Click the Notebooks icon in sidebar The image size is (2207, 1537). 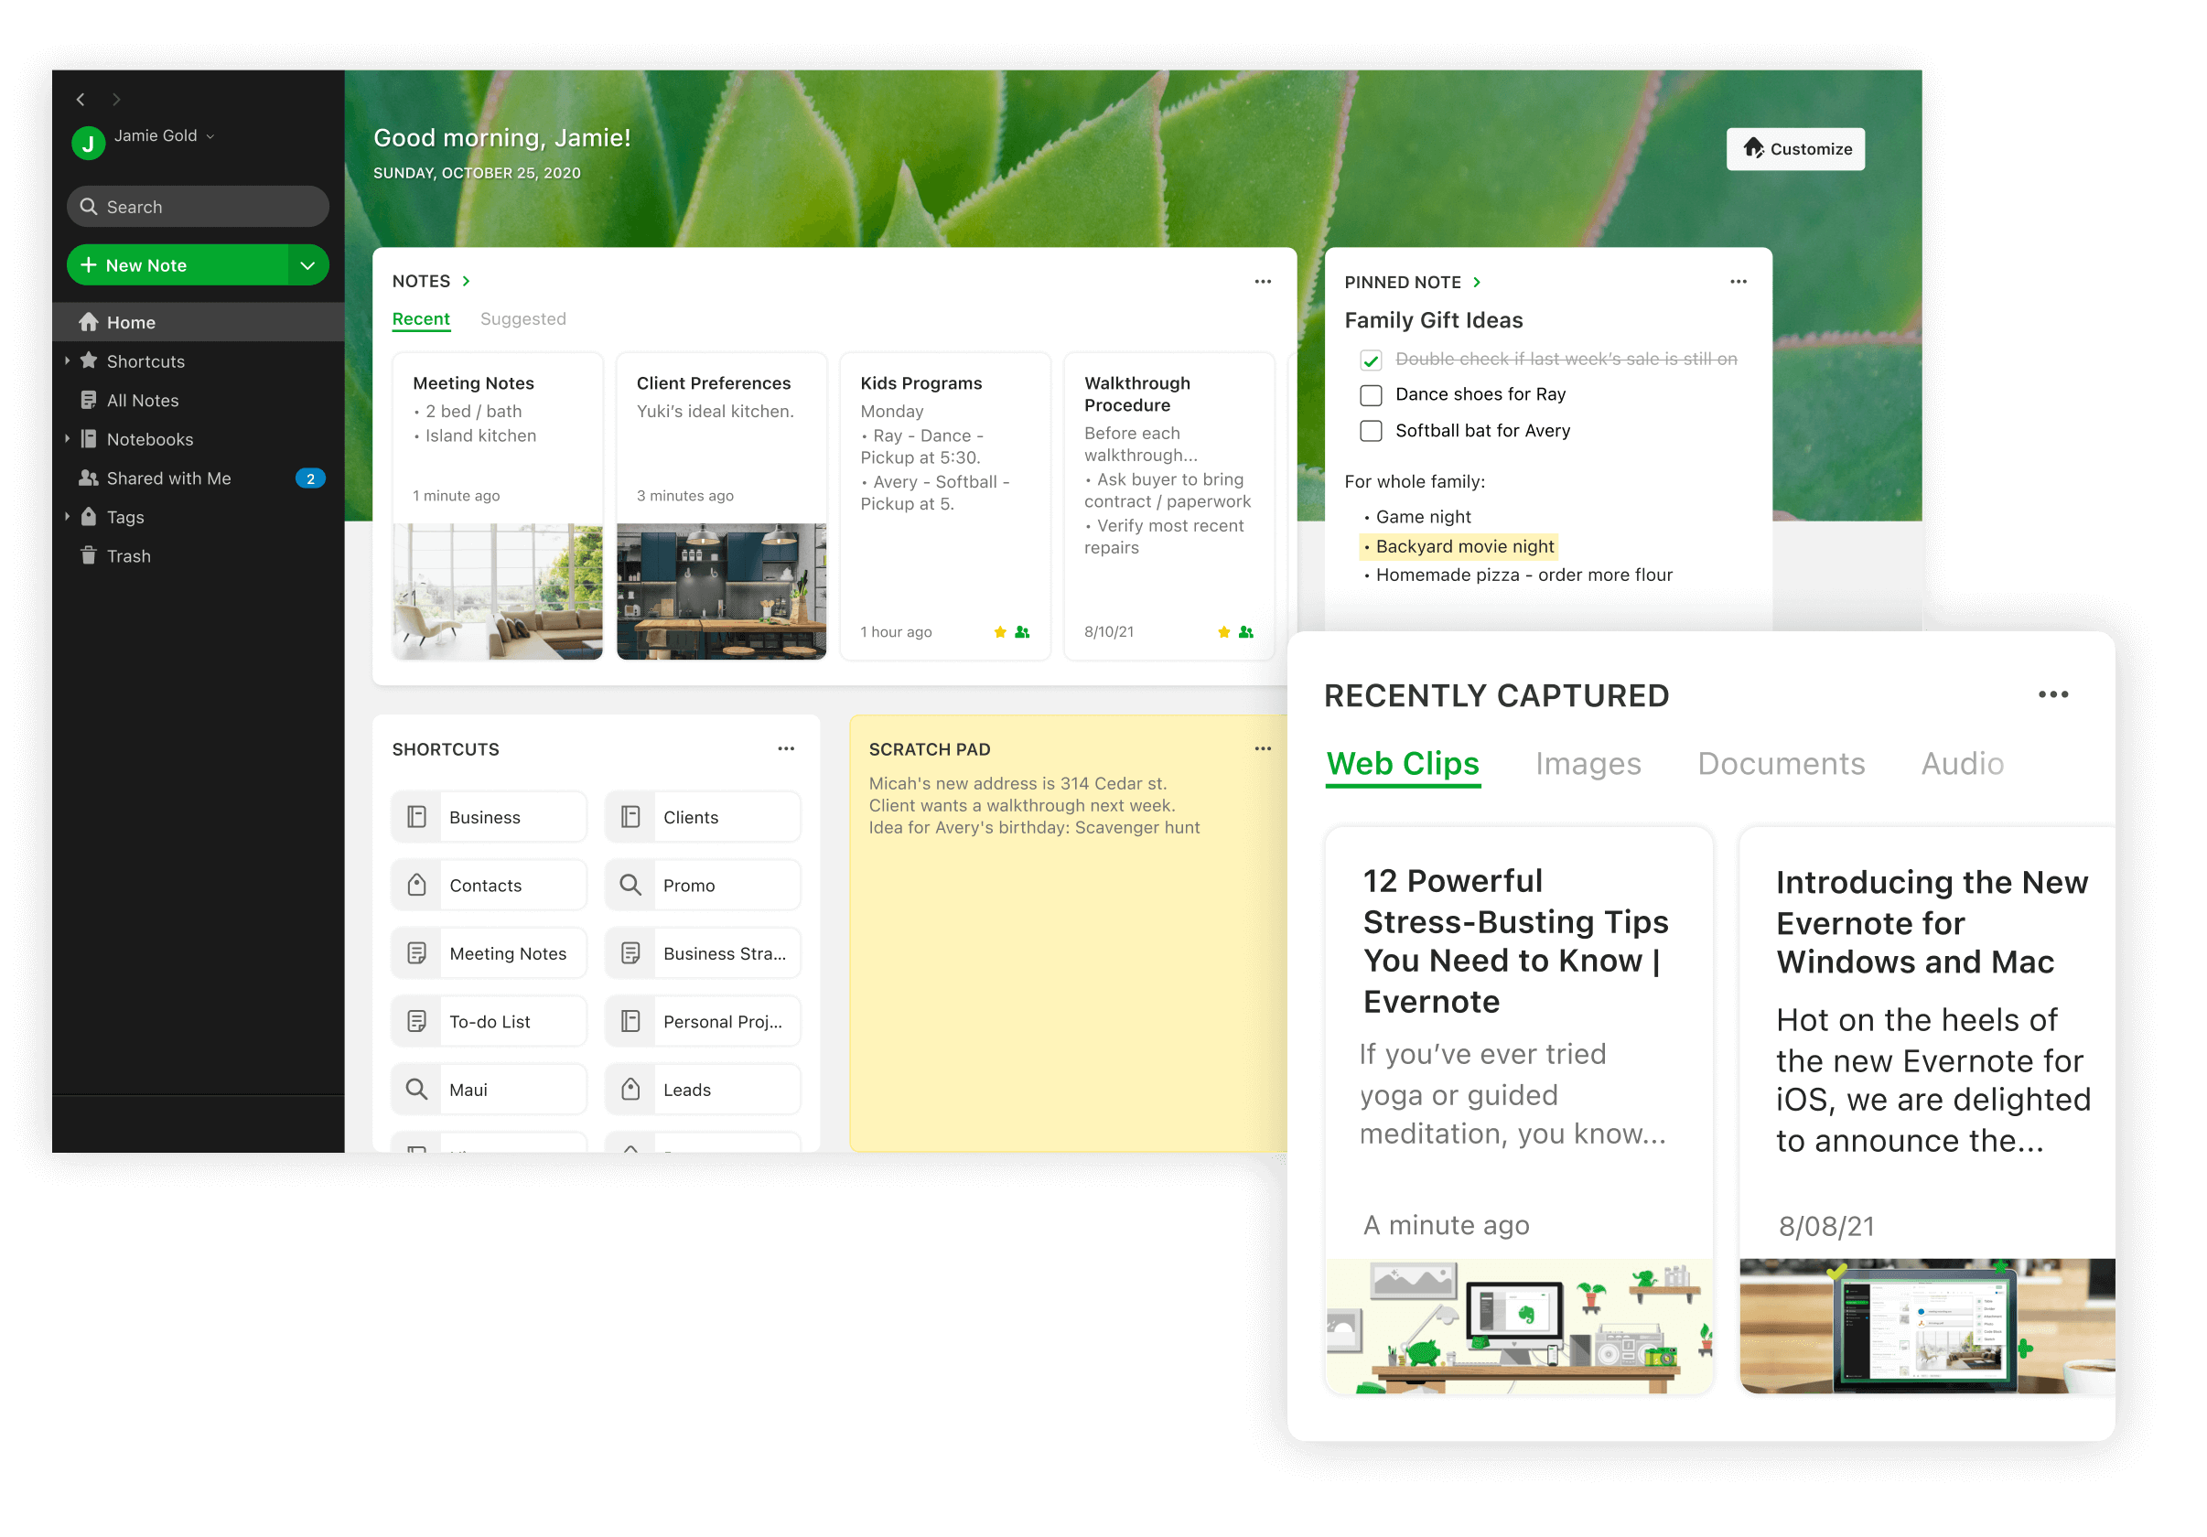tap(89, 439)
